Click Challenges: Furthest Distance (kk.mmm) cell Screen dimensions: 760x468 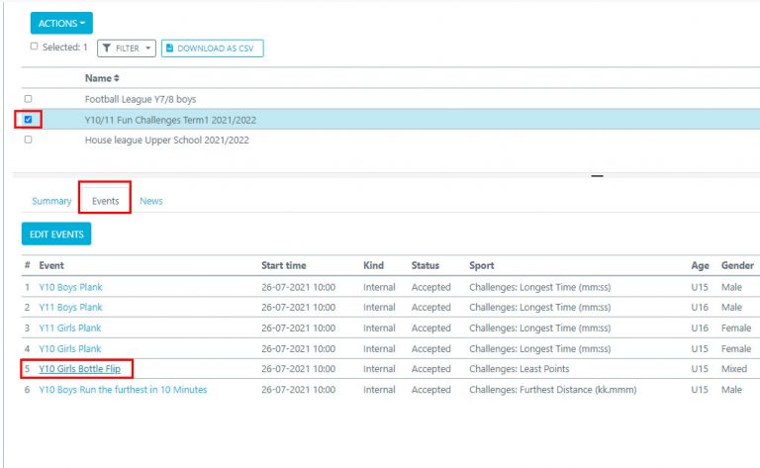552,390
